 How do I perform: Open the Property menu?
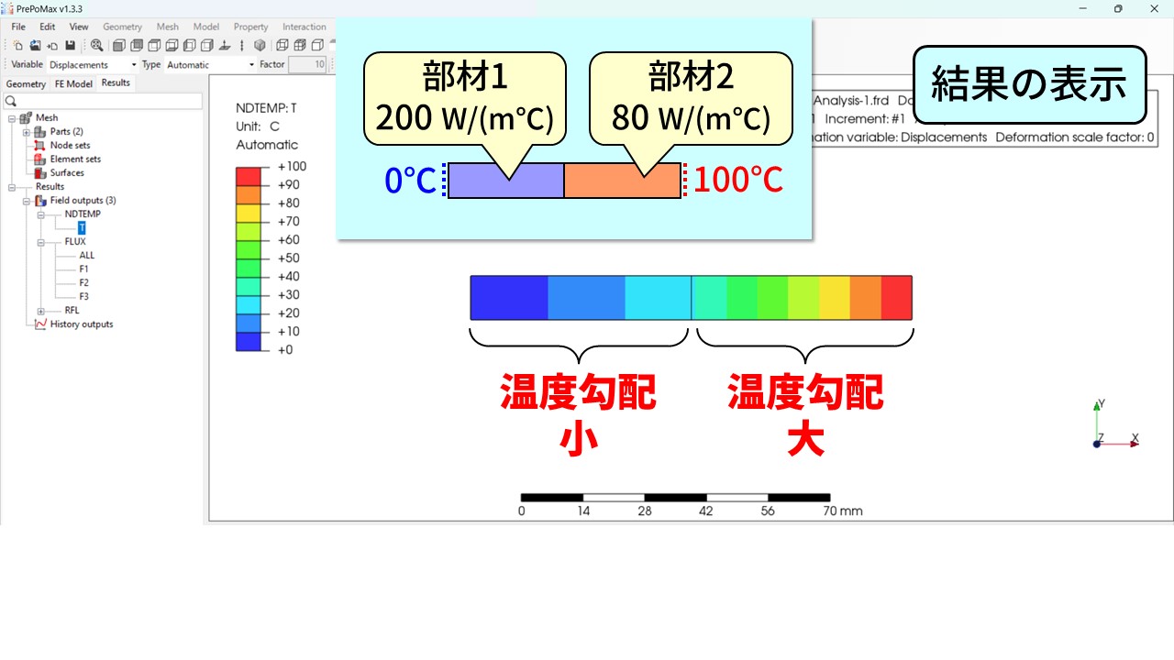[251, 27]
